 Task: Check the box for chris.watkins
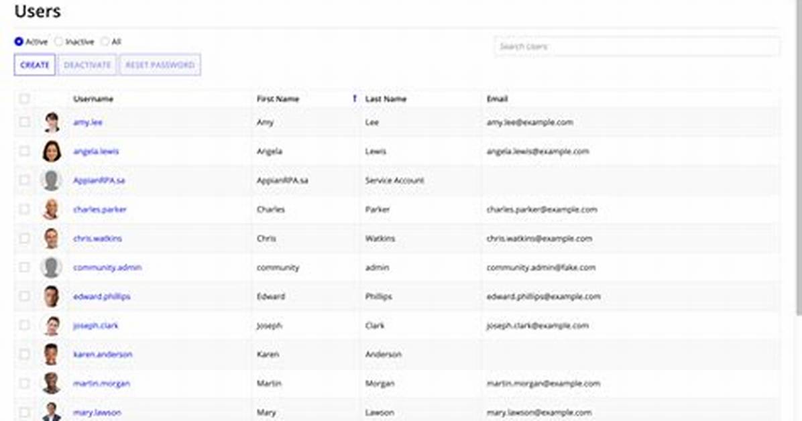pos(24,239)
